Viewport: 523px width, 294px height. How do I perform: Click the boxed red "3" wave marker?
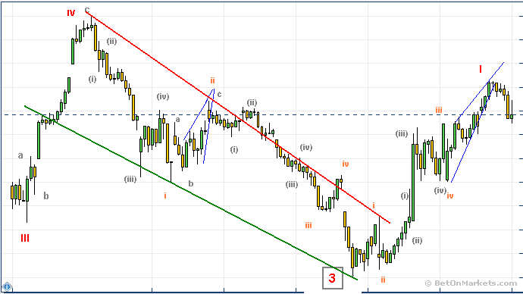(x=332, y=277)
